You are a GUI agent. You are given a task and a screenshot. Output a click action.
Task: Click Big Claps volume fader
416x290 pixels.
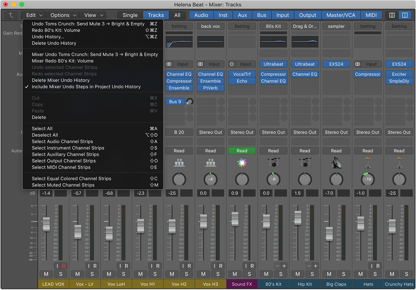coord(329,234)
